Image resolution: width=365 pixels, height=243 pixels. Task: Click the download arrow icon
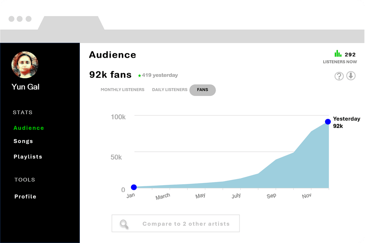351,76
